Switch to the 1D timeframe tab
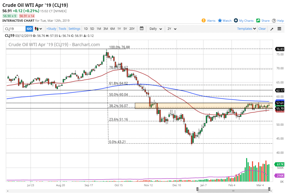Viewport: 285px width, 193px height. pos(85,29)
